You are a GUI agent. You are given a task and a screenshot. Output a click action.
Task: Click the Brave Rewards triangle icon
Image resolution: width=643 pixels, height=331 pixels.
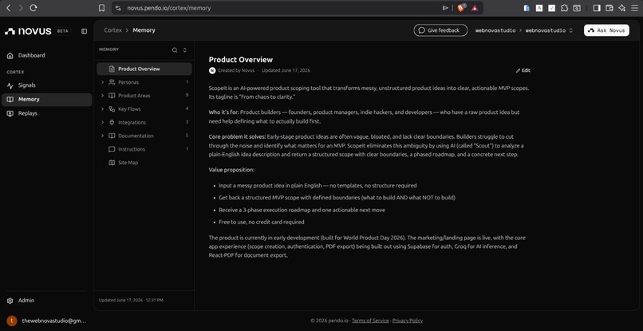[x=475, y=8]
